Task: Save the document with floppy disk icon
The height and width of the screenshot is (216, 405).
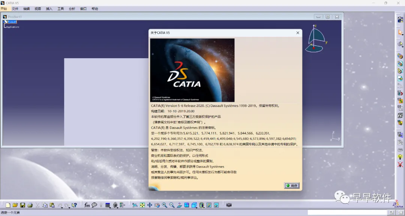Action: pyautogui.click(x=22, y=205)
